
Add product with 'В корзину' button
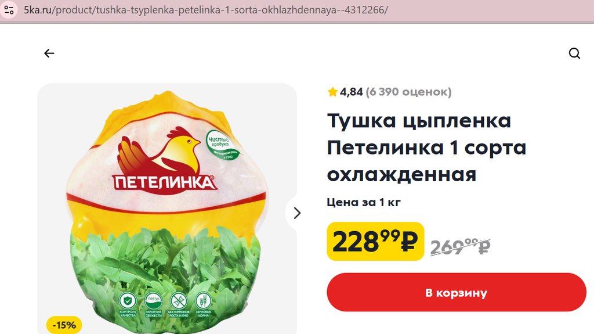point(457,293)
